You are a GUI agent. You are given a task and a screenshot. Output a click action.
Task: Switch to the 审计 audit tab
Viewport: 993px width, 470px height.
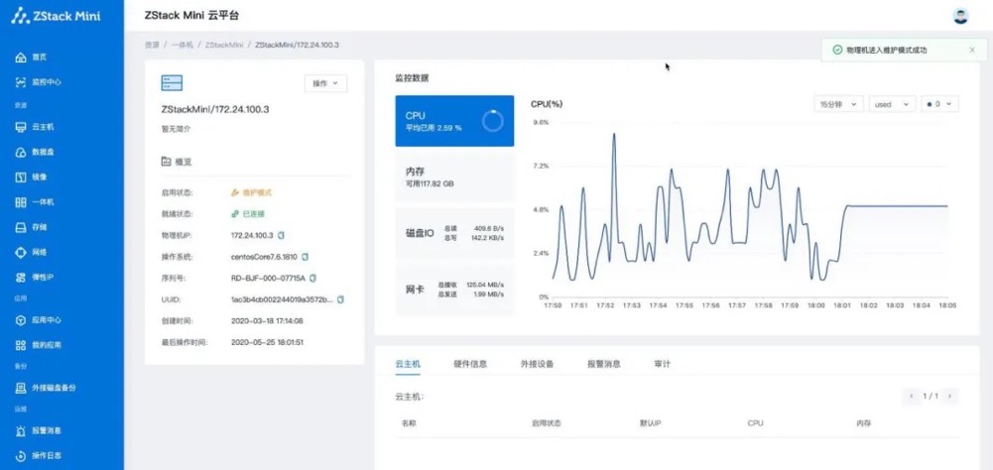[662, 364]
